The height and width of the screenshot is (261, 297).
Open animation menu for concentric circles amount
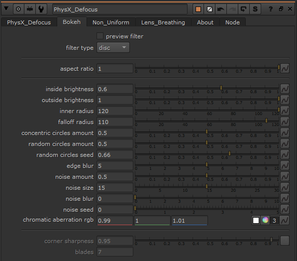285,133
